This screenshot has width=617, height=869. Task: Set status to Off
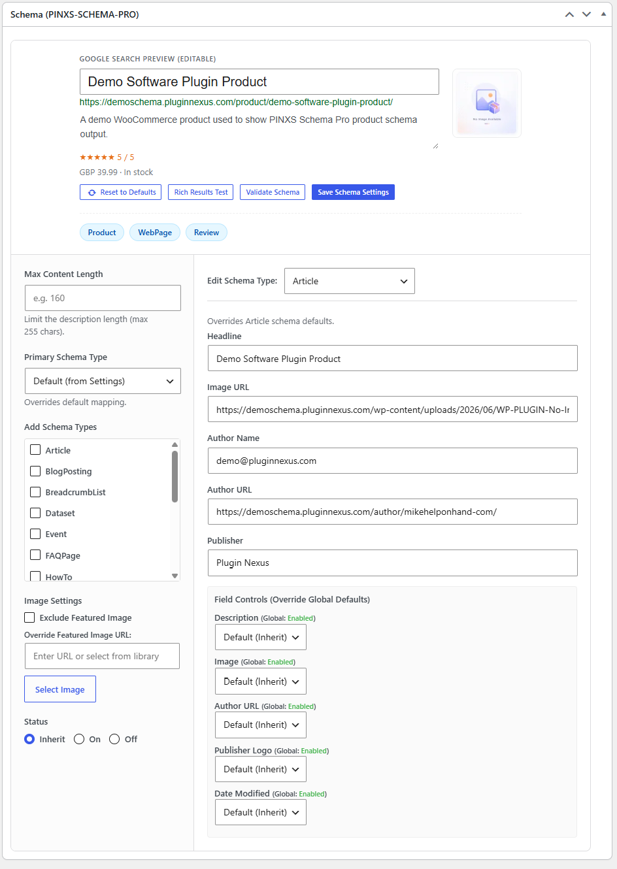pos(114,739)
